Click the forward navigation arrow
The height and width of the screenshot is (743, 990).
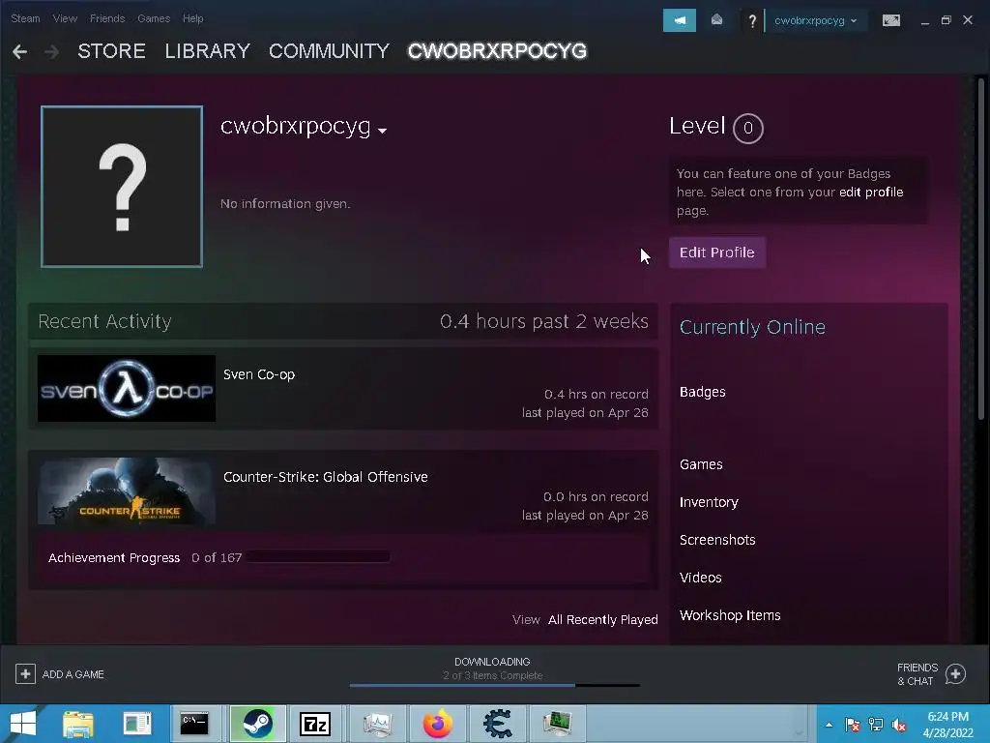click(x=52, y=51)
